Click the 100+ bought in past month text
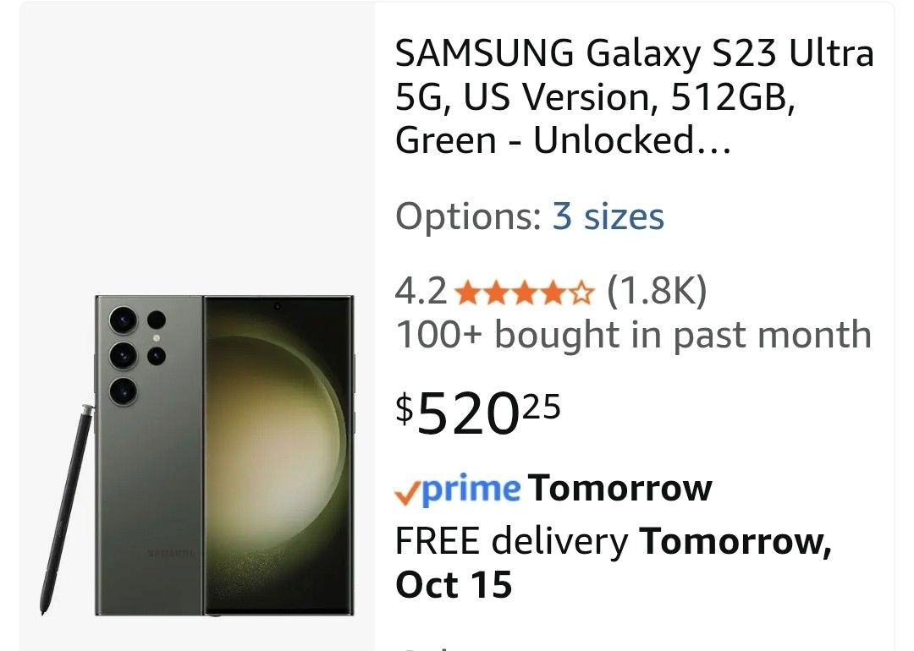The height and width of the screenshot is (651, 914). (x=633, y=336)
